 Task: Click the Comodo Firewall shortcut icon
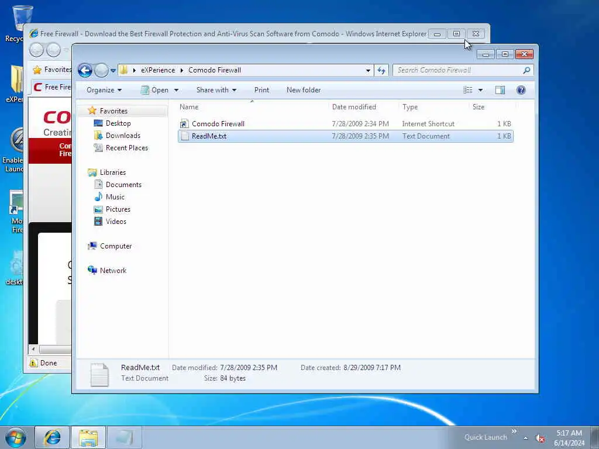pyautogui.click(x=184, y=124)
